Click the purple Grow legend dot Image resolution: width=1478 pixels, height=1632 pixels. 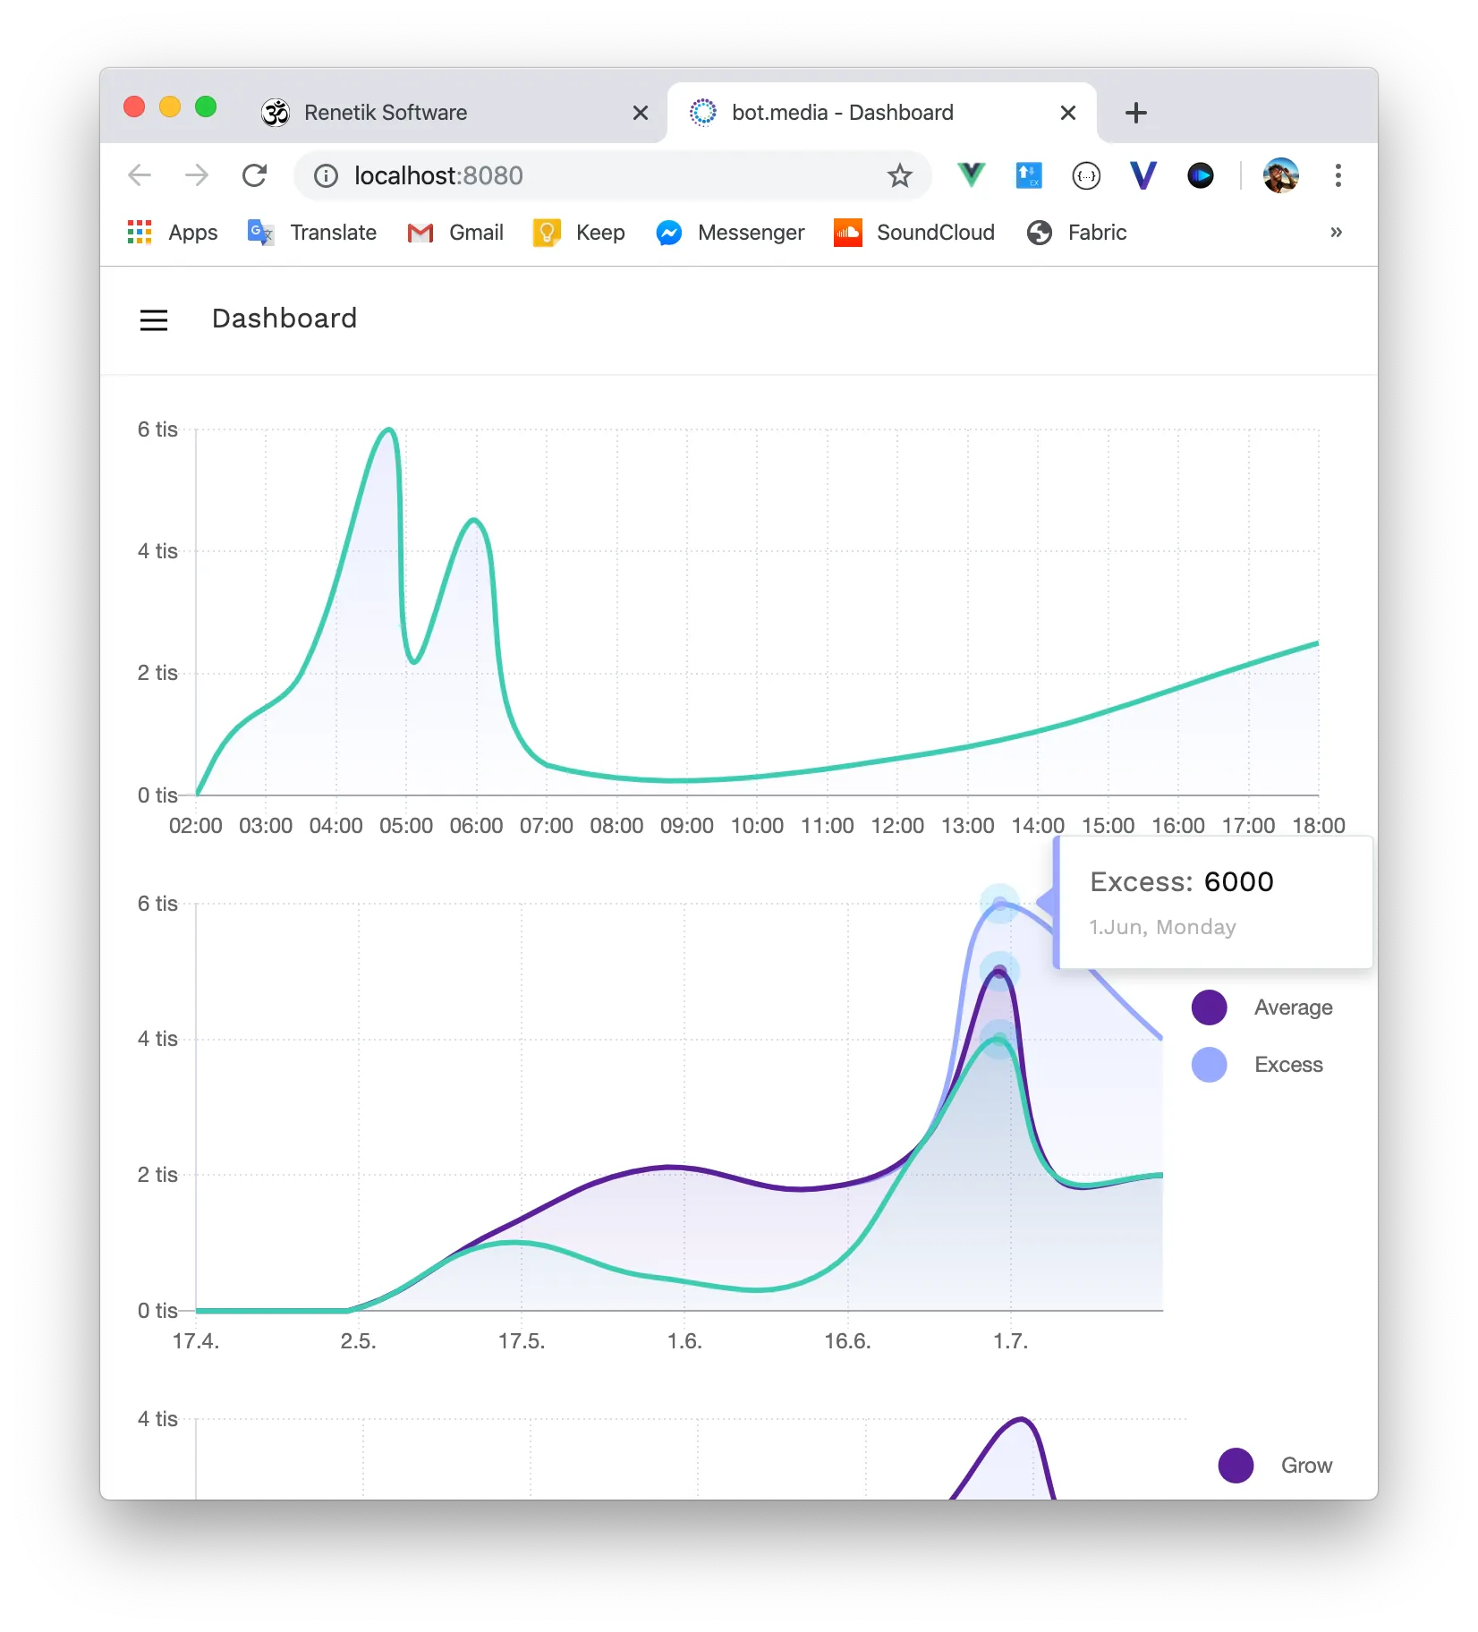point(1236,1466)
